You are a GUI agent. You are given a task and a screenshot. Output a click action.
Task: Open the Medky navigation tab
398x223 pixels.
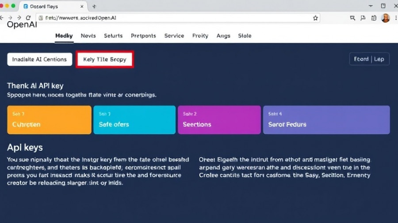(64, 36)
